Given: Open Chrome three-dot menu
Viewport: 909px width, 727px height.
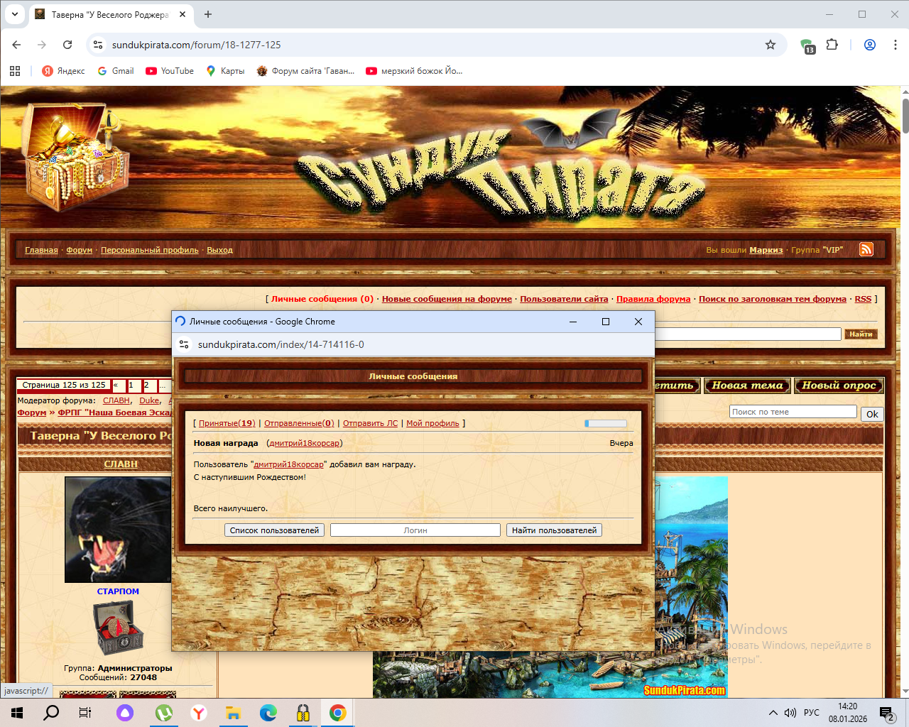Looking at the screenshot, I should pos(896,45).
